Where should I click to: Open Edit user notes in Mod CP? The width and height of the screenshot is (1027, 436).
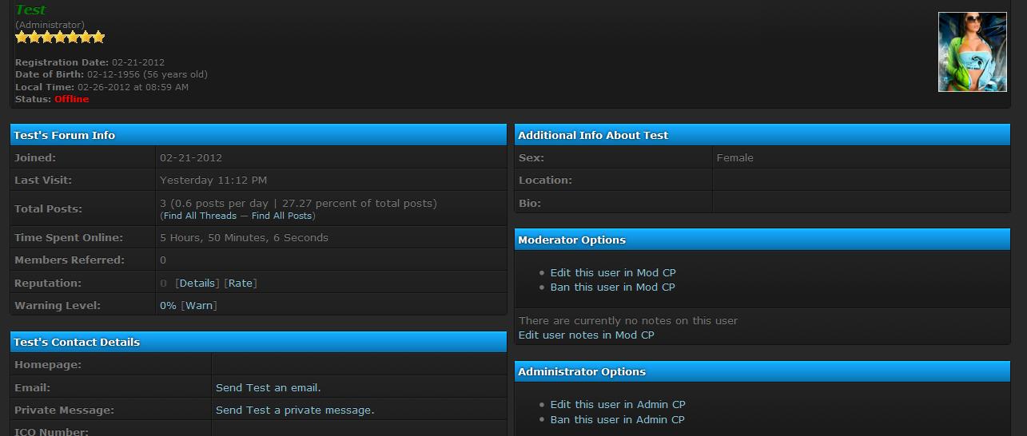pos(586,335)
